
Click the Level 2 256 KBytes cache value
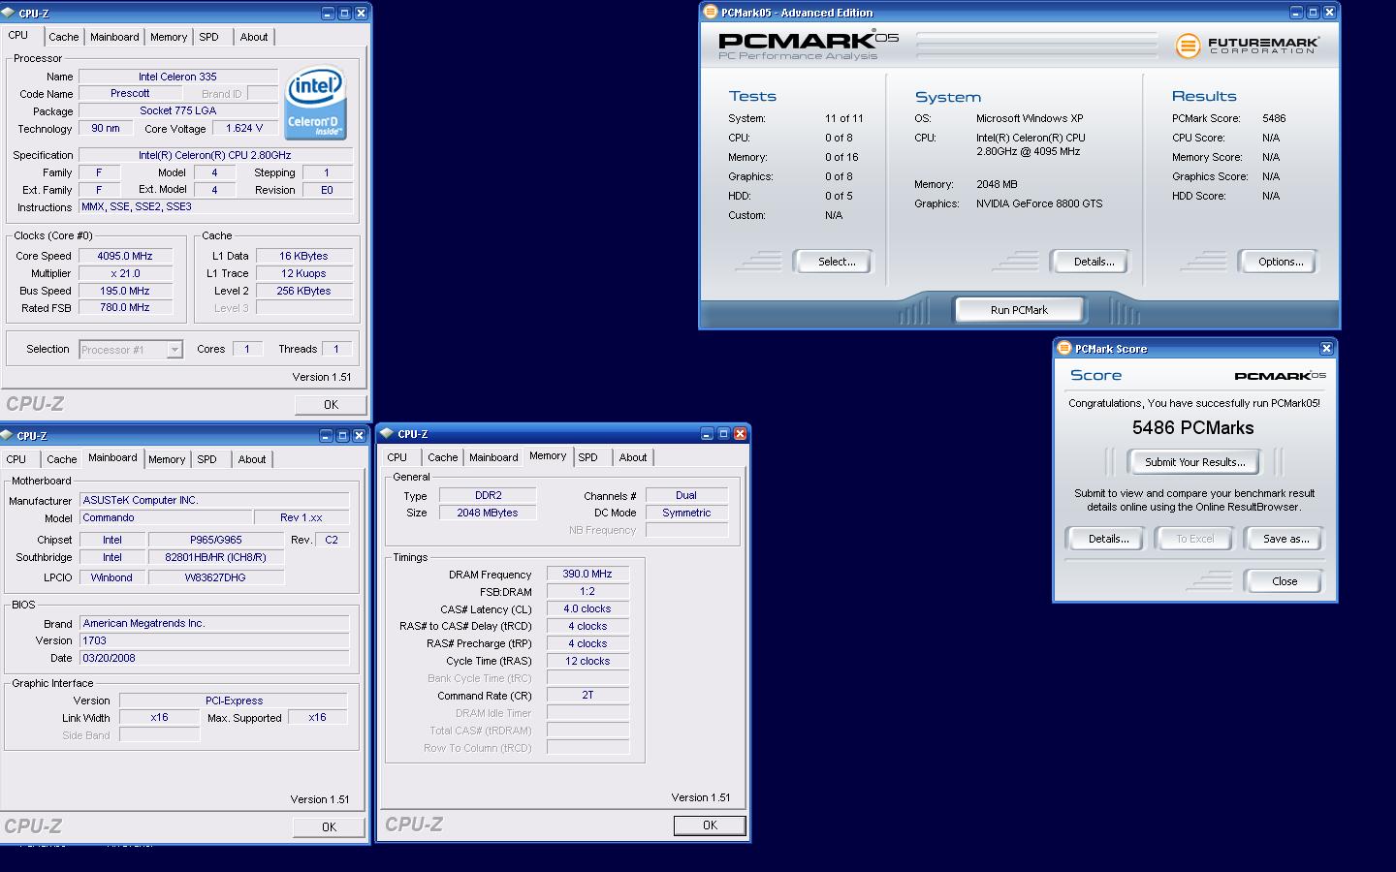(303, 292)
